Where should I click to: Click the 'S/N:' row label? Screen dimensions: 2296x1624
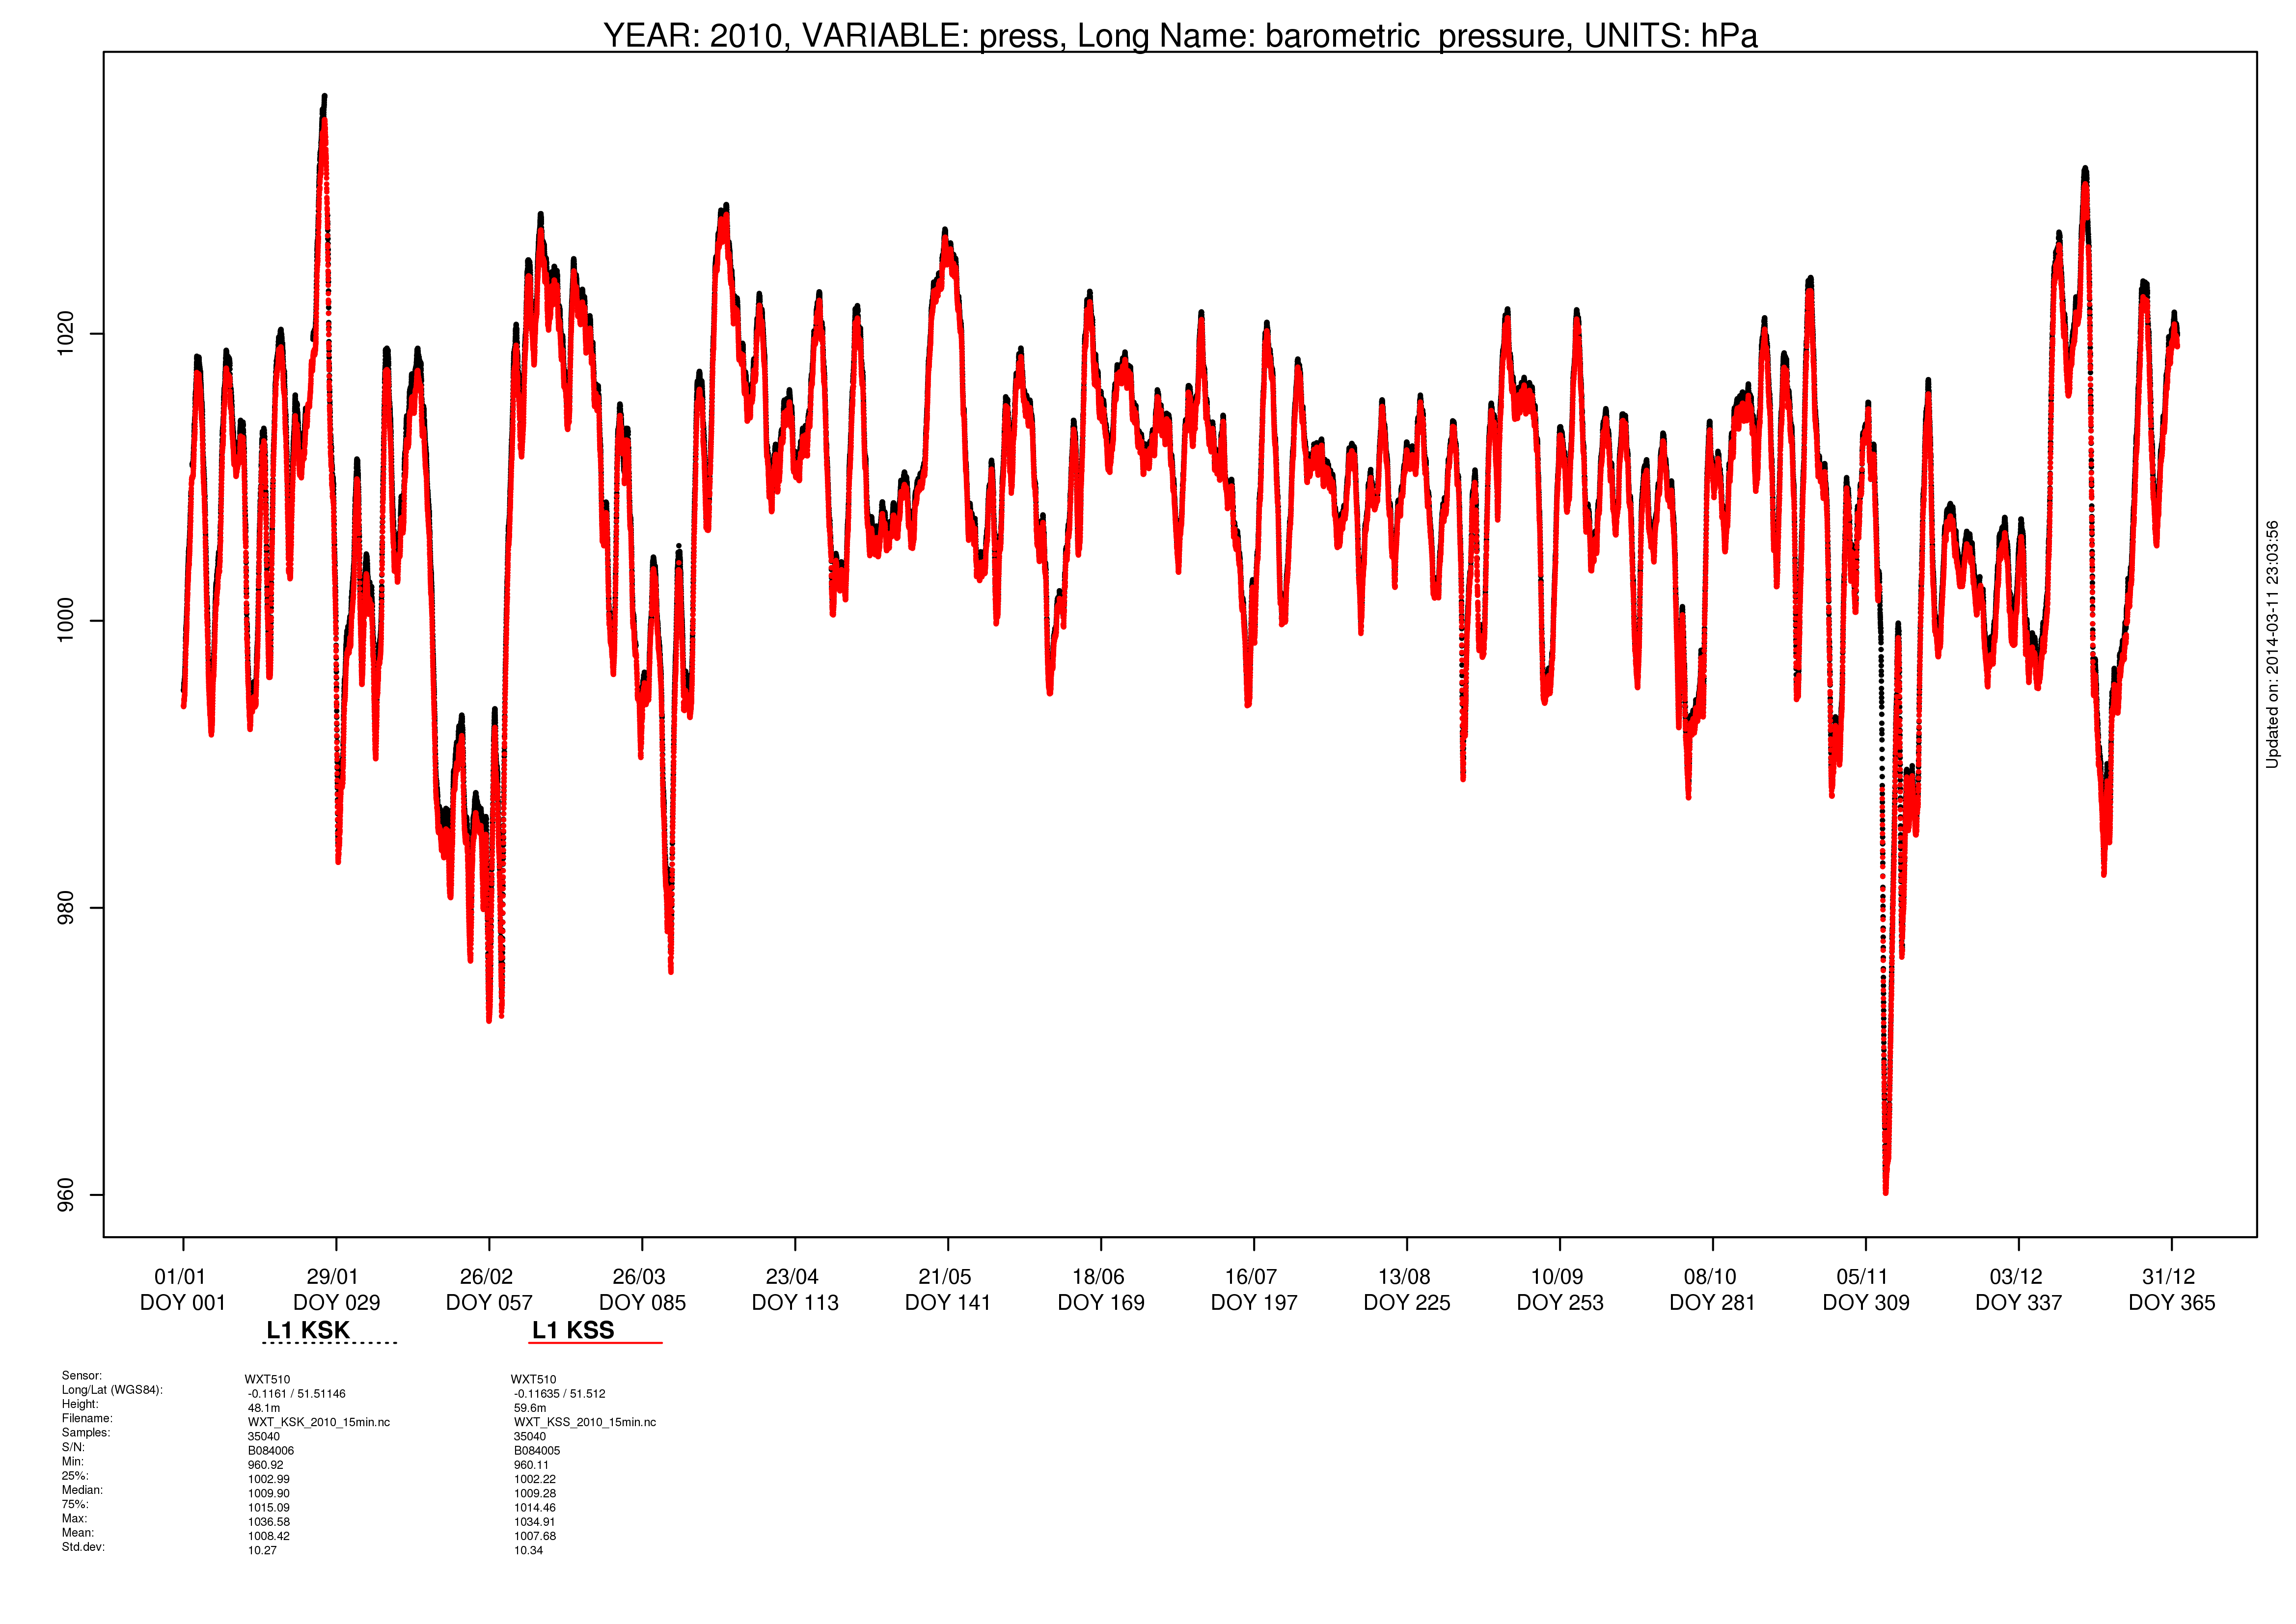[x=73, y=1447]
